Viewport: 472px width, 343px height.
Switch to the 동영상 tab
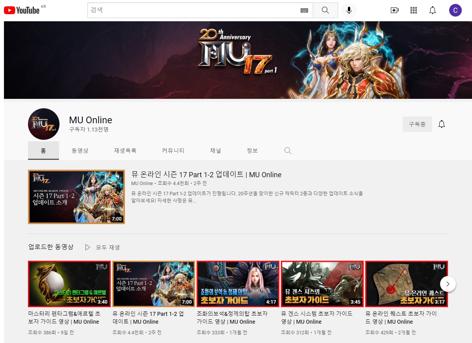[x=80, y=150]
